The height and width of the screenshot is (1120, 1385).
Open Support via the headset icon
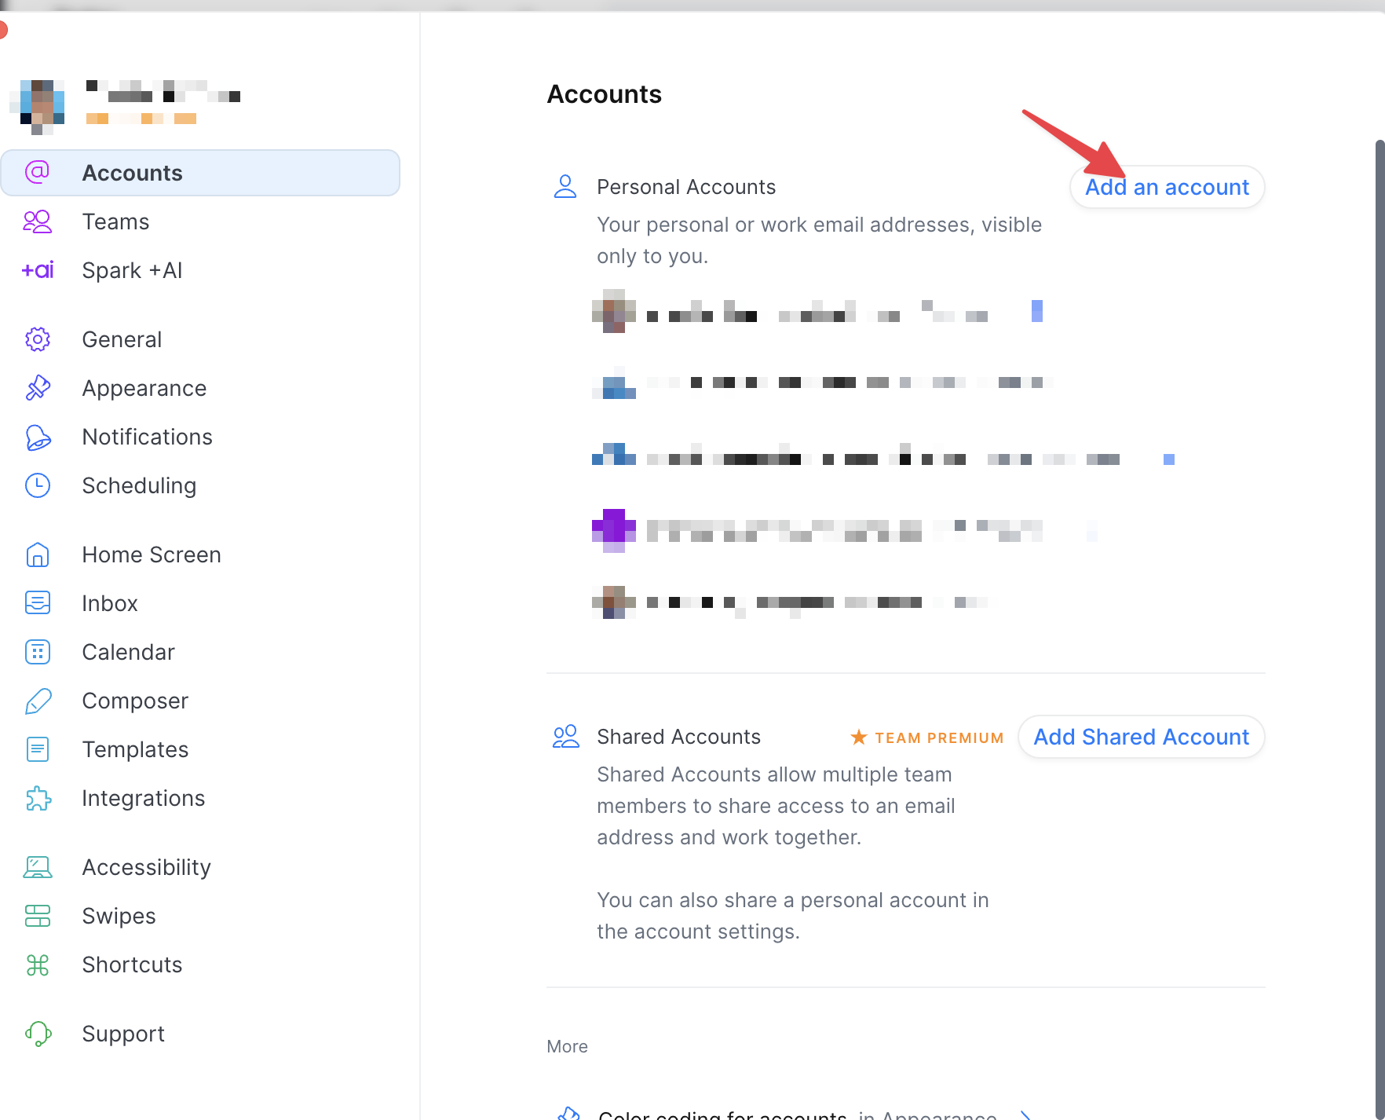[x=37, y=1034]
